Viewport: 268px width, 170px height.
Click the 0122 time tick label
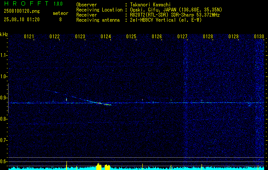pyautogui.click(x=55, y=37)
